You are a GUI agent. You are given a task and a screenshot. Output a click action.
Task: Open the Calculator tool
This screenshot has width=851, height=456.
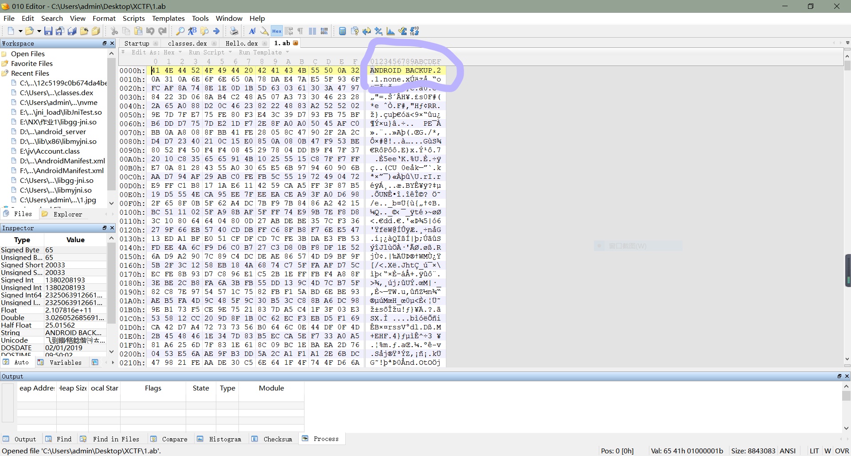tap(342, 31)
